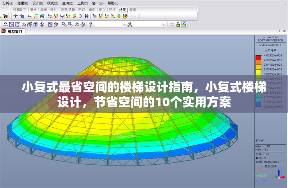Select the 模型窗口 window tab

pyautogui.click(x=13, y=31)
